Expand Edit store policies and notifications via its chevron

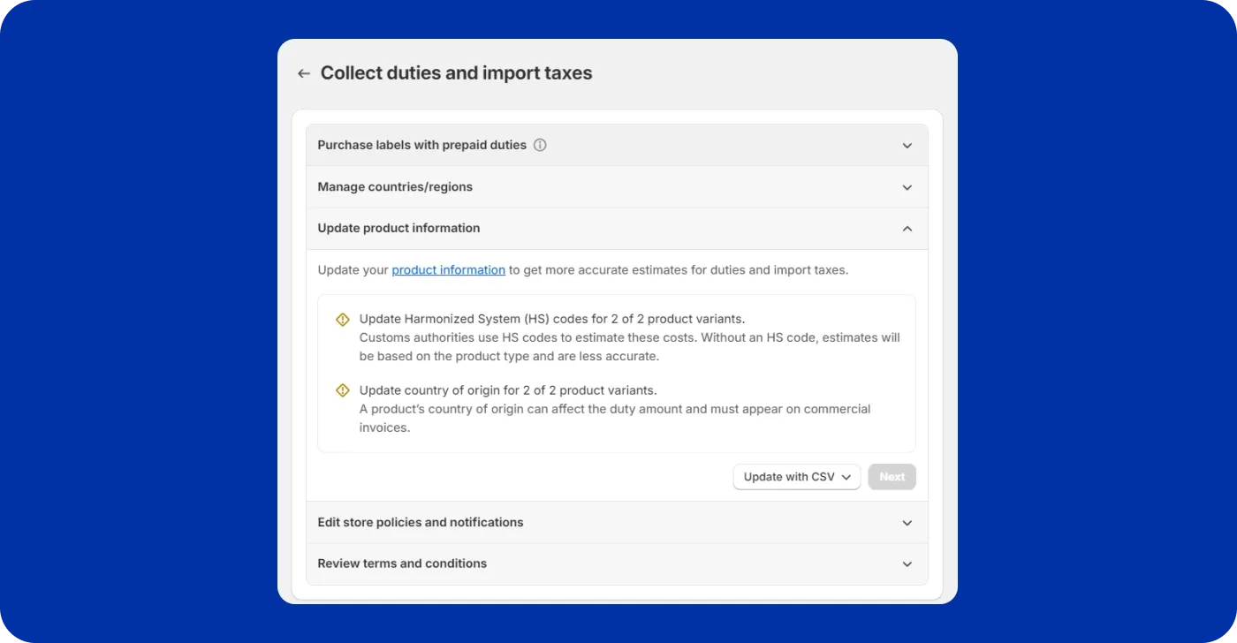click(x=907, y=523)
